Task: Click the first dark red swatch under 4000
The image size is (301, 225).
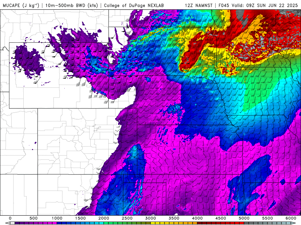Action: (200, 223)
